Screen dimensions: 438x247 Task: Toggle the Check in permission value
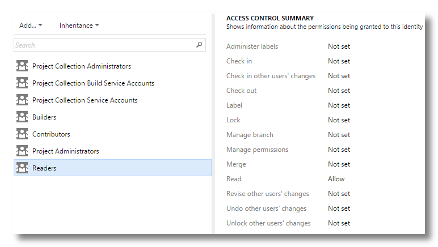pyautogui.click(x=339, y=61)
